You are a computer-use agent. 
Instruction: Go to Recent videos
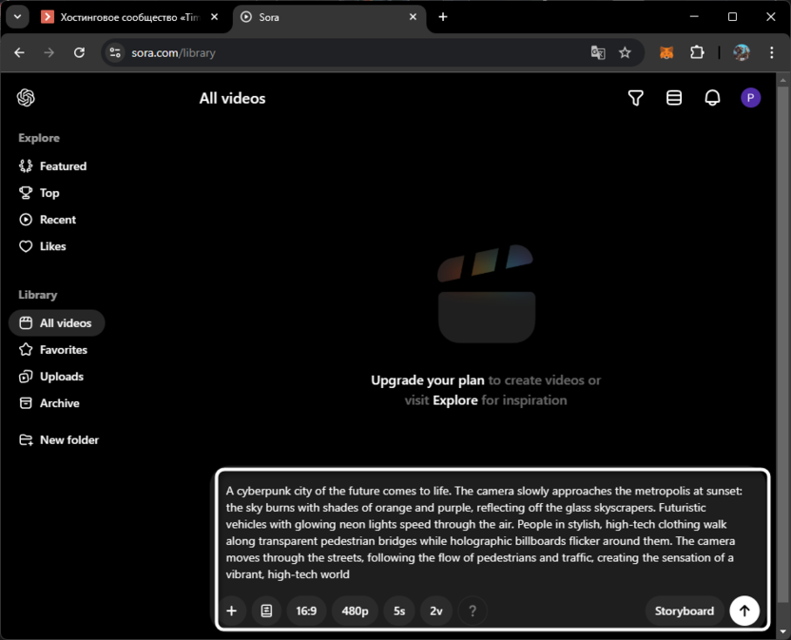click(48, 220)
